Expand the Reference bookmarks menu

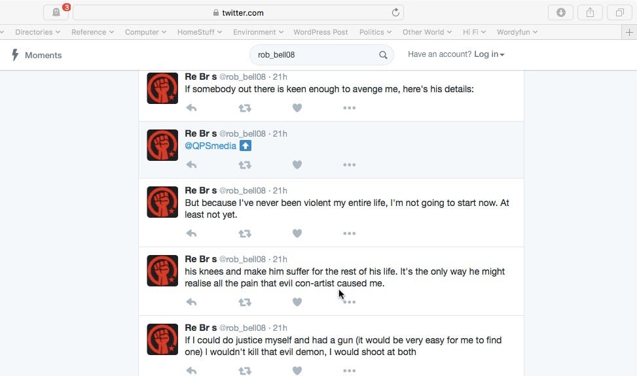click(92, 32)
